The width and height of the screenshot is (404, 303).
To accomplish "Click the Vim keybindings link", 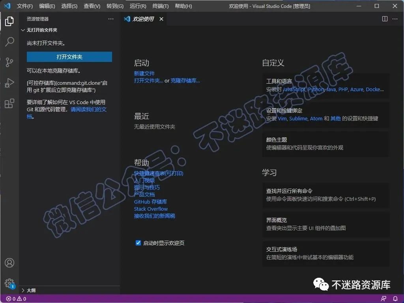I will (282, 118).
